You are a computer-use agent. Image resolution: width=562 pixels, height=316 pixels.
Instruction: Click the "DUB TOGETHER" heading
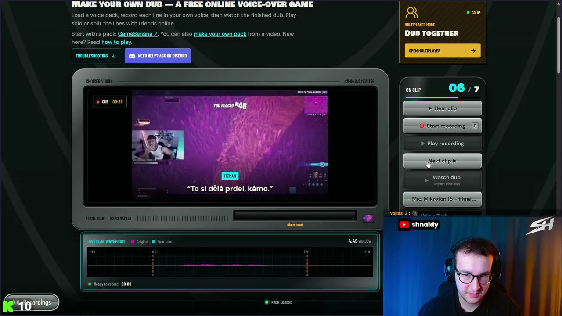click(432, 33)
